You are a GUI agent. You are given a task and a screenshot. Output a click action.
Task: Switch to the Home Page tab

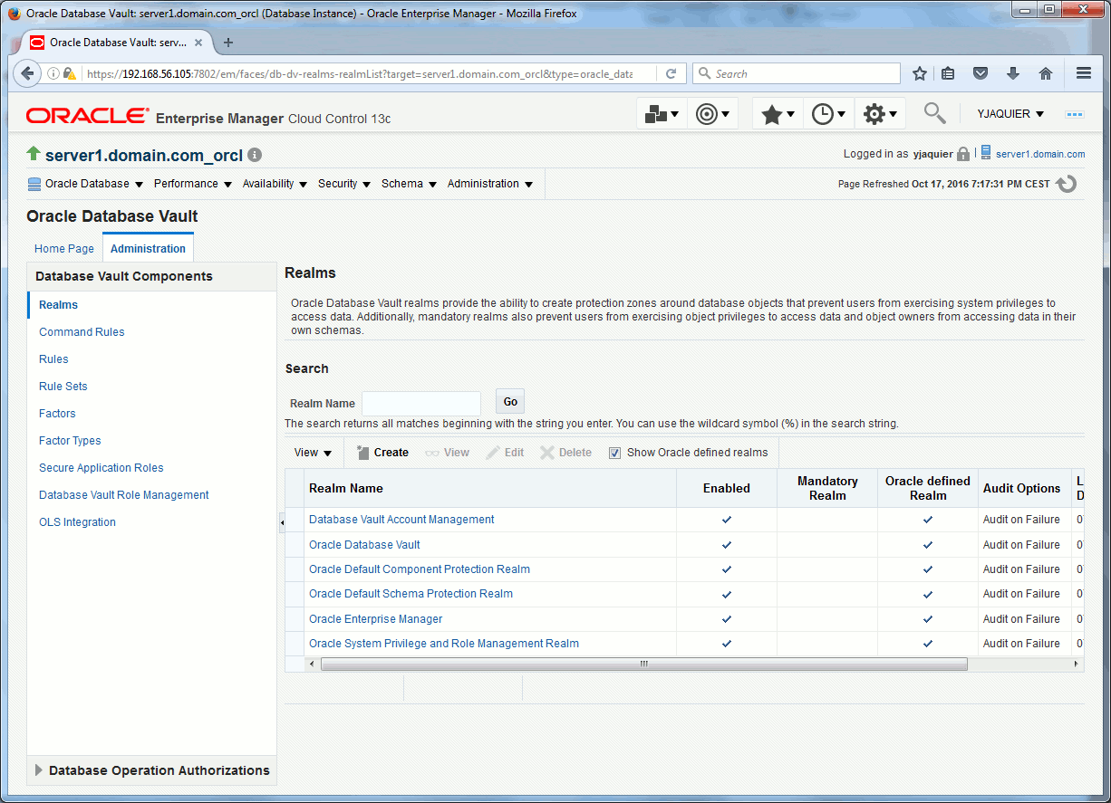[x=63, y=248]
